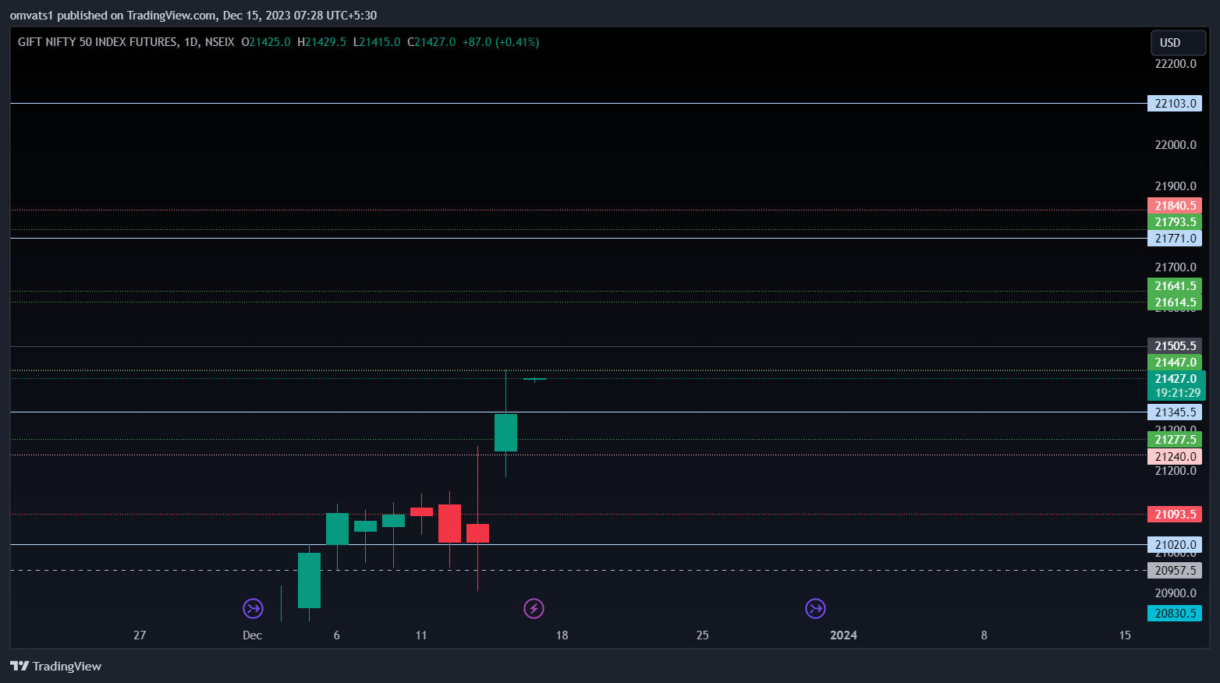Click the closing value C21427.0 in header
This screenshot has width=1220, height=683.
pyautogui.click(x=431, y=42)
